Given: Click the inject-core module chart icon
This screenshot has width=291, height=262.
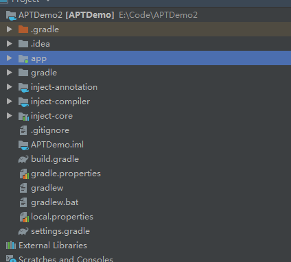Looking at the screenshot, I should click(23, 116).
